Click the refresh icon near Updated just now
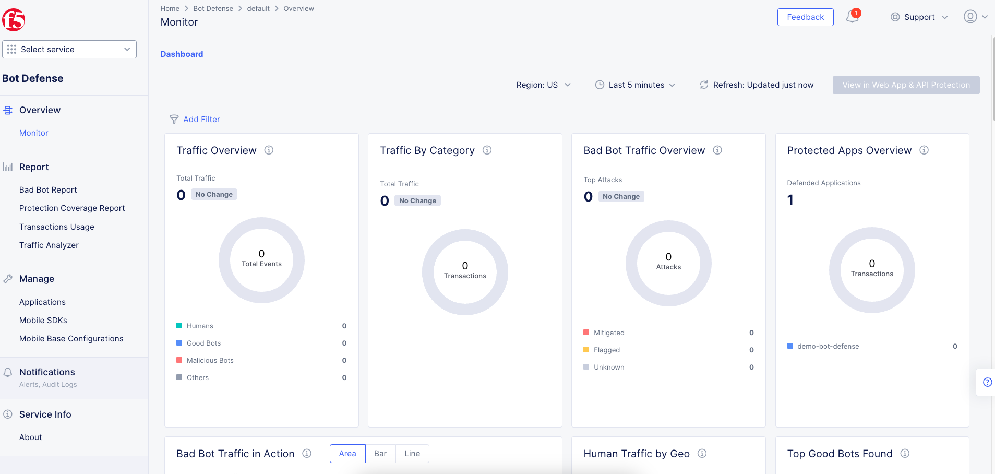995x474 pixels. [704, 85]
